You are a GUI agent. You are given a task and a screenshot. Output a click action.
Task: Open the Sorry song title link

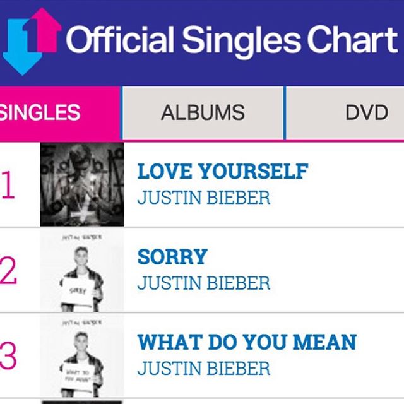coord(172,257)
